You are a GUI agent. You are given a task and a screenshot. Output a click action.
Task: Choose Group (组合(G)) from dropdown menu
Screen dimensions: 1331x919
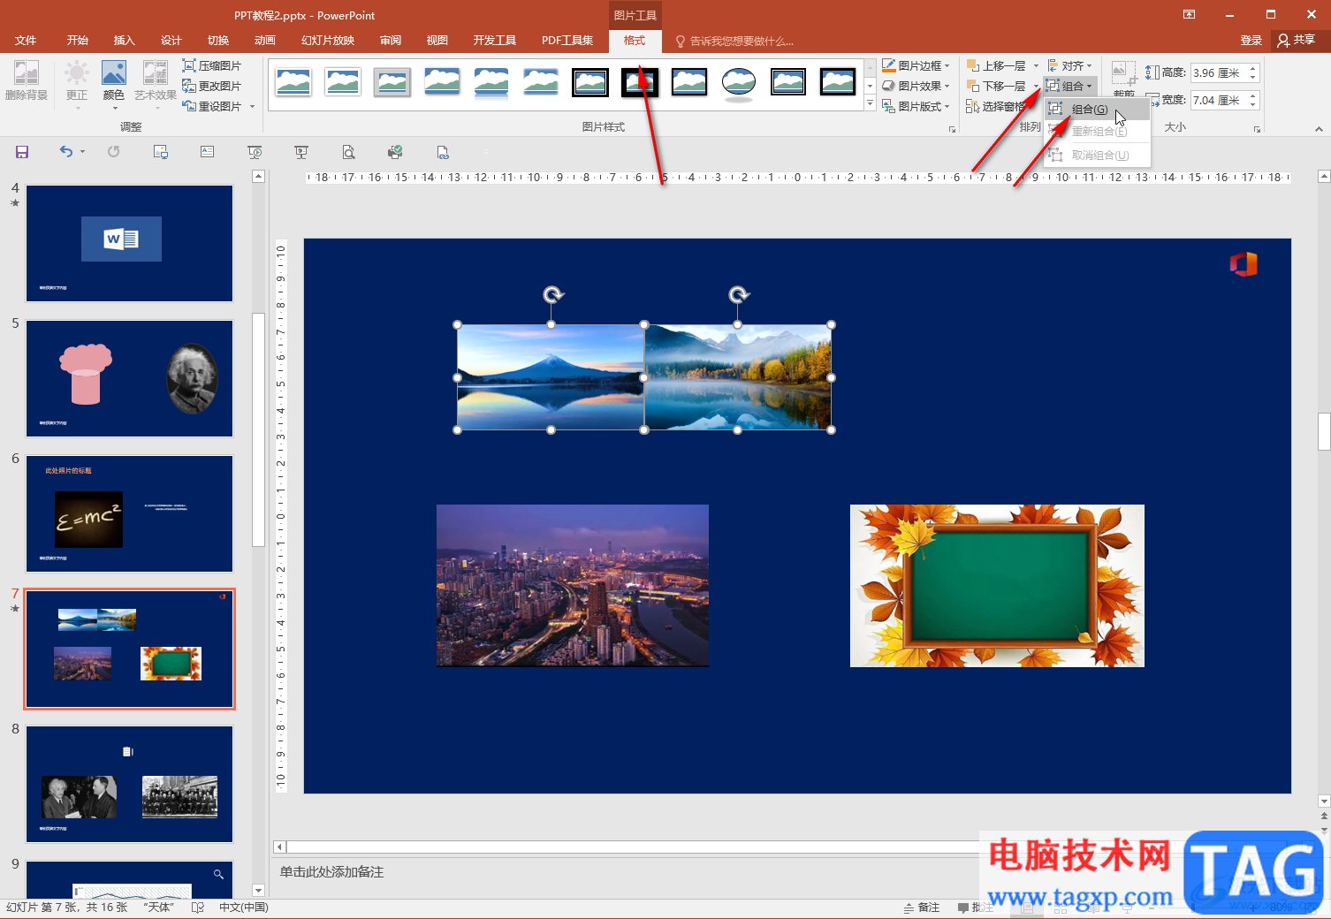[1097, 110]
